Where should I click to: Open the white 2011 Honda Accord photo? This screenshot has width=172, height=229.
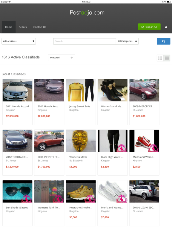(x=17, y=90)
